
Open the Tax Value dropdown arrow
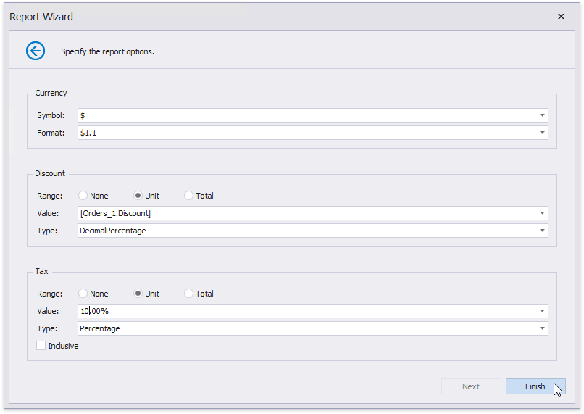(542, 311)
